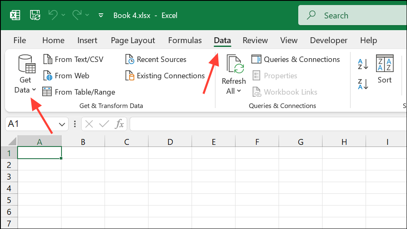
Task: Open the Page Layout tab
Action: tap(133, 40)
